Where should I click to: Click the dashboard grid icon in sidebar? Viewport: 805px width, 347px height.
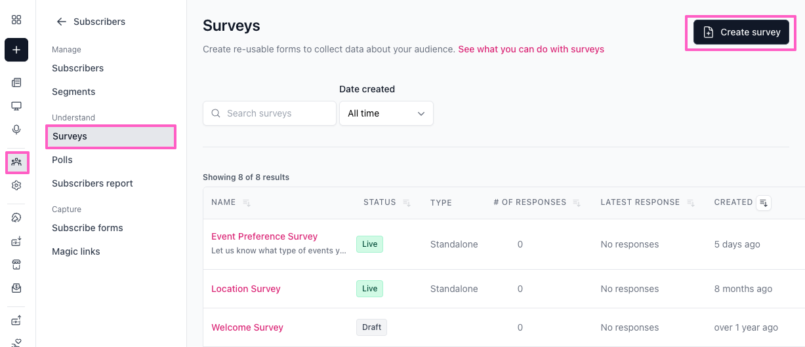coord(16,20)
